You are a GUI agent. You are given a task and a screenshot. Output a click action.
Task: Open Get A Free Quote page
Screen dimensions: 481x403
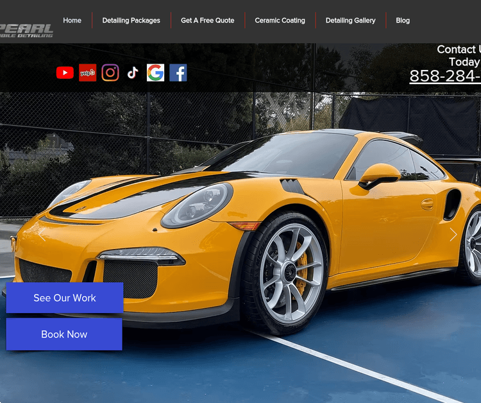click(207, 21)
